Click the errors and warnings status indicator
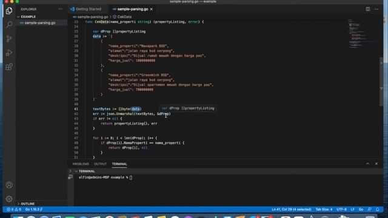Image resolution: width=388 pixels, height=218 pixels. (x=14, y=210)
